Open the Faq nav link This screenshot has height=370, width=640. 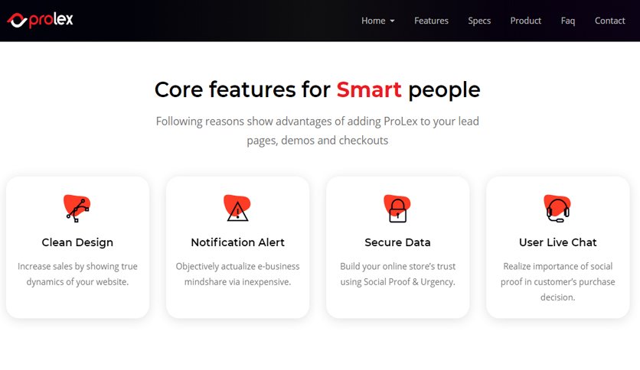click(x=568, y=21)
